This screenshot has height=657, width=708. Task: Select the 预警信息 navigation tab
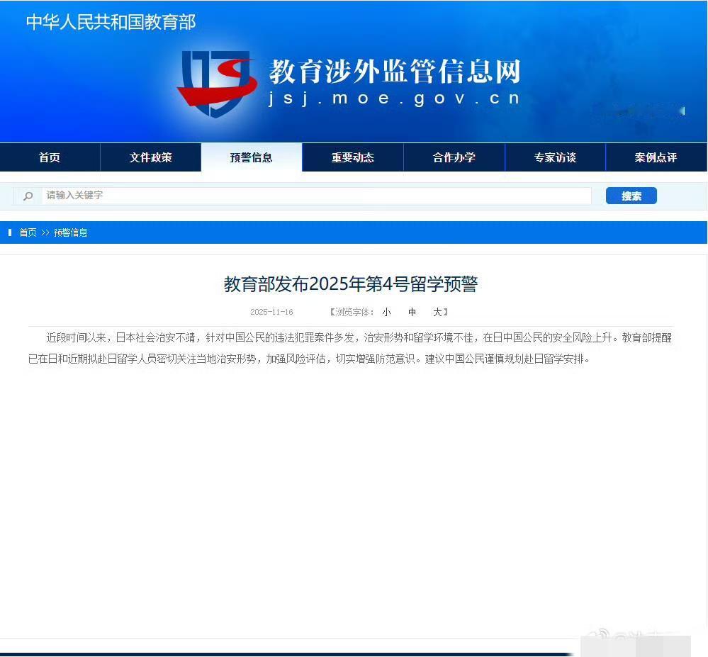252,157
